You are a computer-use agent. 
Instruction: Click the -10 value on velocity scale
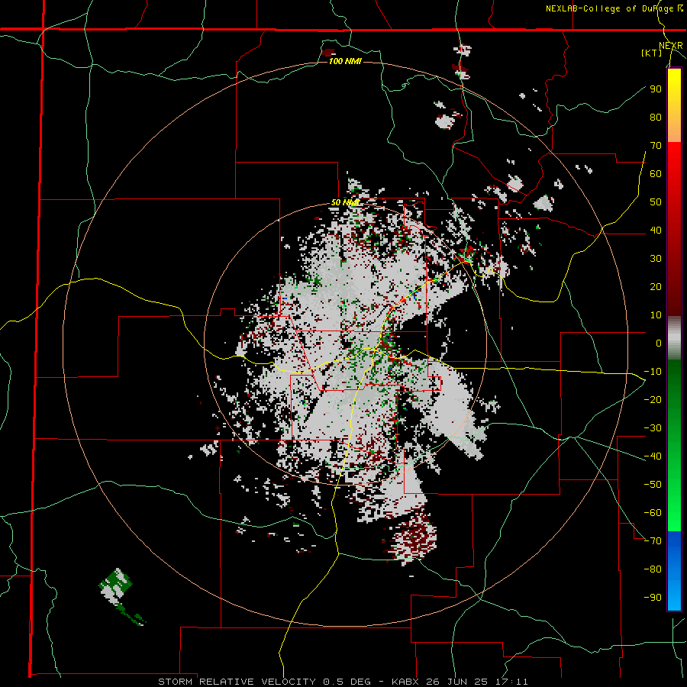coord(653,372)
